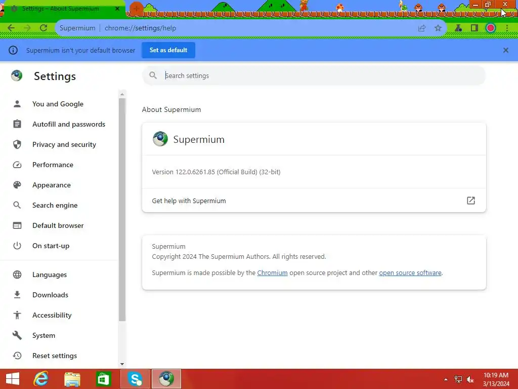Click the wrench icon for System
The height and width of the screenshot is (389, 518).
click(17, 335)
